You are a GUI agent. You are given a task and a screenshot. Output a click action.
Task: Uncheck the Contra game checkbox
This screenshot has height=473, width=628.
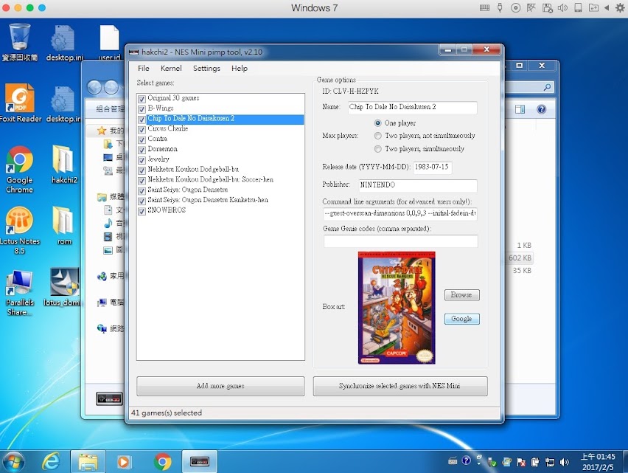coord(142,139)
